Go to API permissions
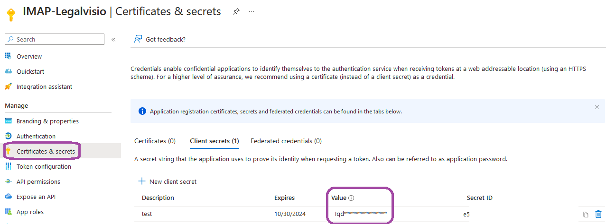Screen dimensions: 606x224 click(38, 182)
